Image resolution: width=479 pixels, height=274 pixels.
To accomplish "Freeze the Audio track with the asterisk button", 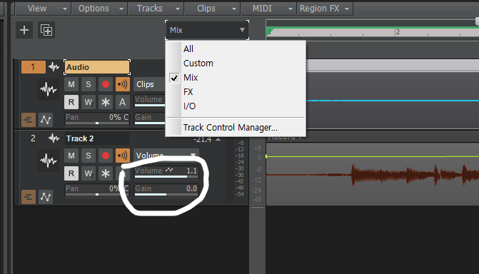I will coord(106,102).
